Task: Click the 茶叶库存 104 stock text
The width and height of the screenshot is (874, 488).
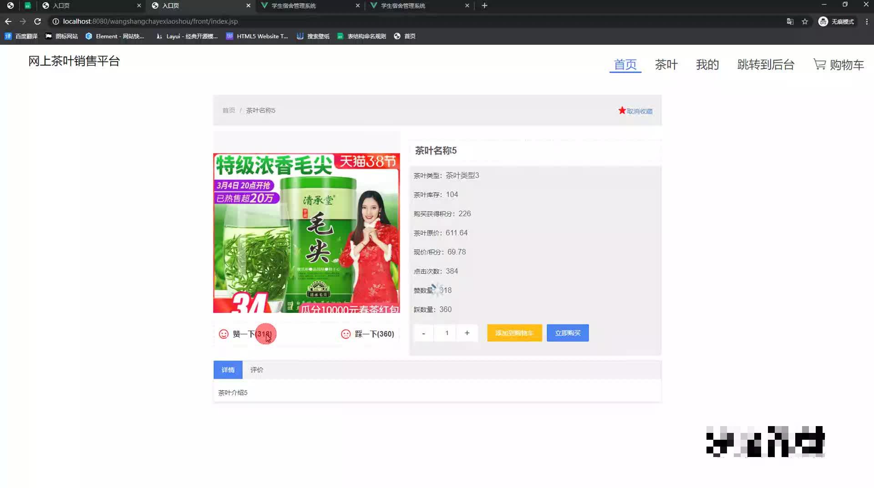Action: point(436,194)
